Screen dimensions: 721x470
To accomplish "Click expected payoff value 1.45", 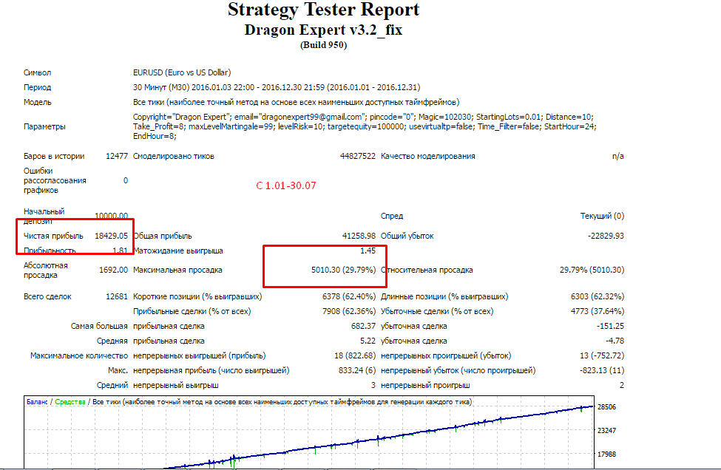I will point(368,251).
